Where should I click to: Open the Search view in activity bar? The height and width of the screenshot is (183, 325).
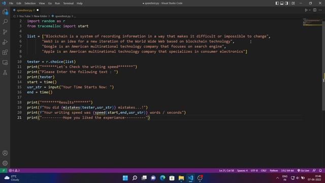coord(5,21)
